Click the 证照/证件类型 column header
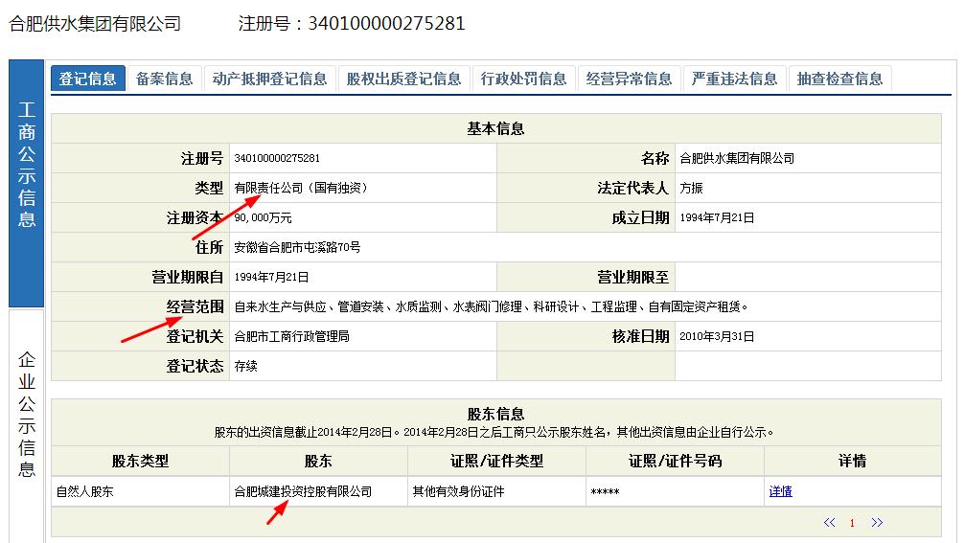Viewport: 965px width, 543px height. [x=496, y=461]
